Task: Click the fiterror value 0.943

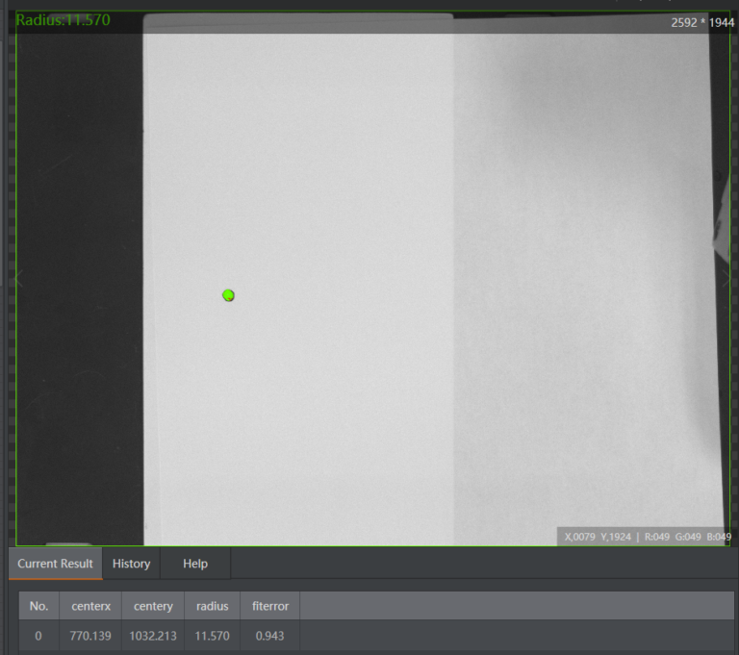Action: [x=270, y=636]
